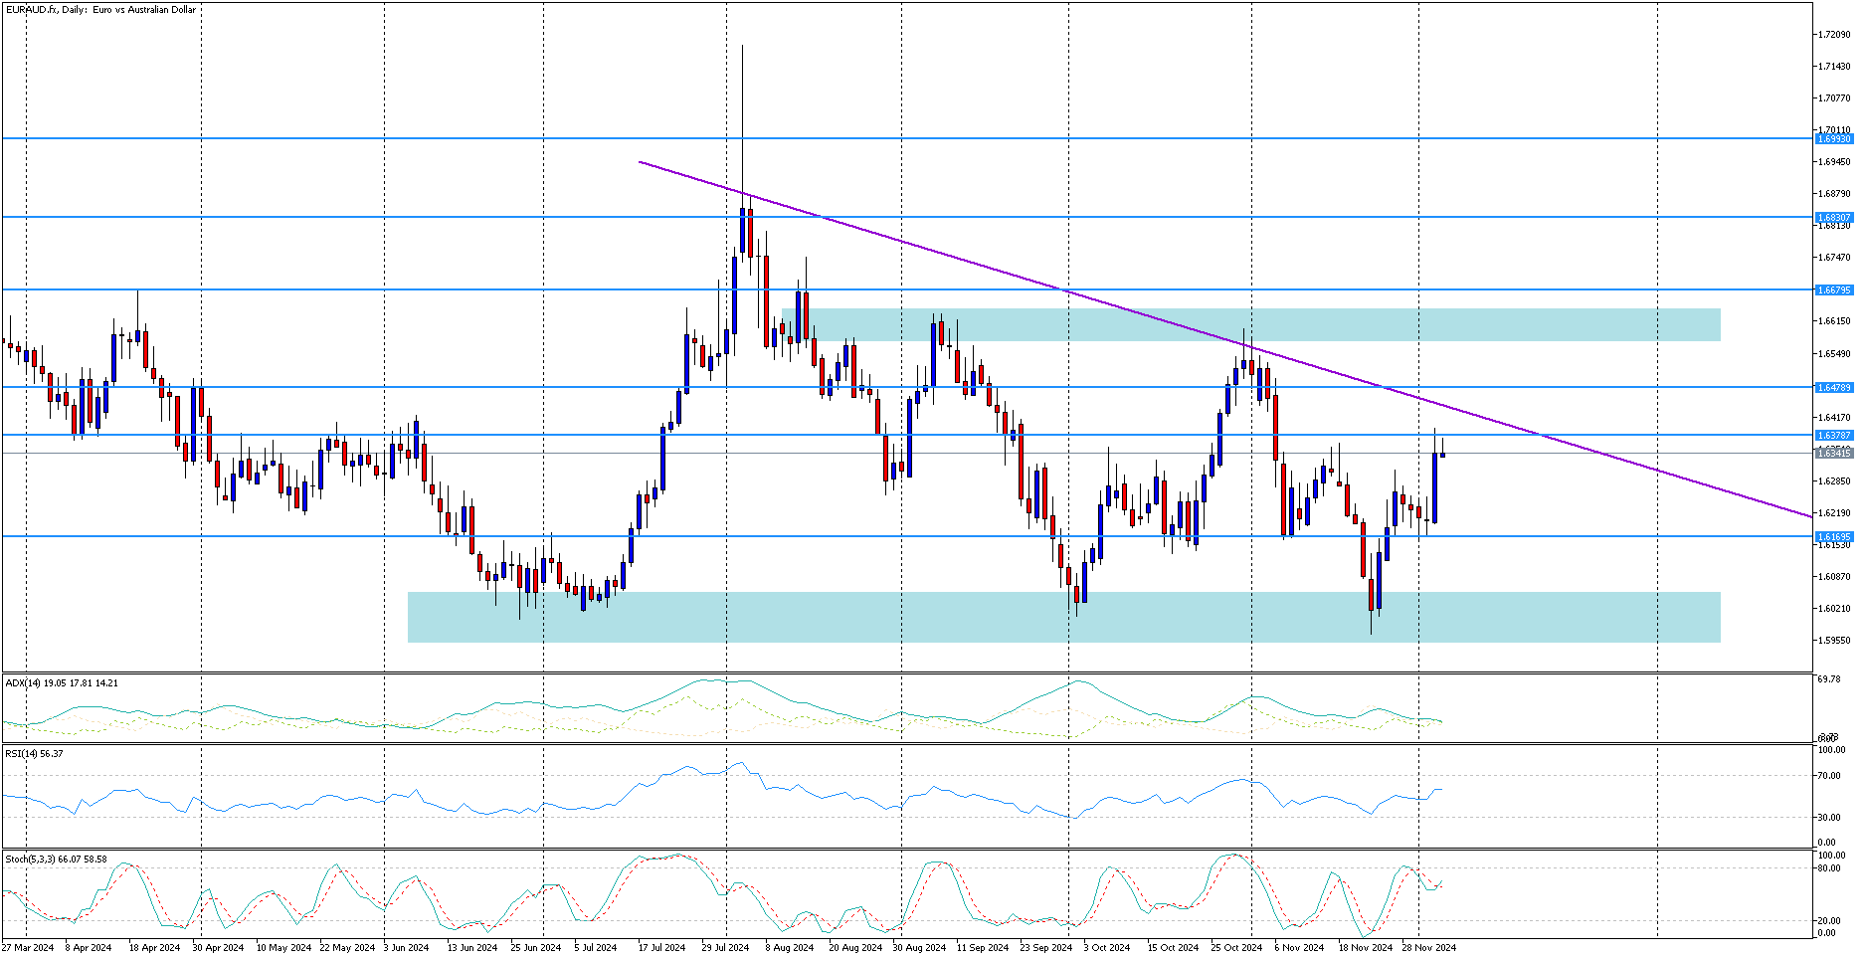The width and height of the screenshot is (1865, 959).
Task: Select the 1.66795 horizontal level label
Action: point(1834,289)
